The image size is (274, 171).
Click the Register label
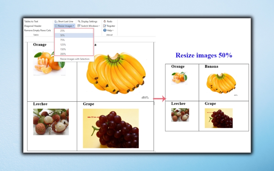(111, 26)
